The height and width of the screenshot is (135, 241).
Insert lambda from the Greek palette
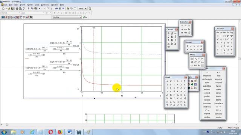pyautogui.click(x=181, y=84)
